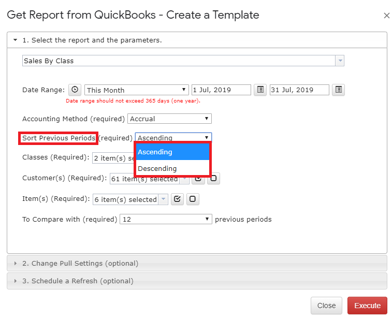
Task: Click deselect-all icon in Customer(s) row
Action: click(x=214, y=179)
